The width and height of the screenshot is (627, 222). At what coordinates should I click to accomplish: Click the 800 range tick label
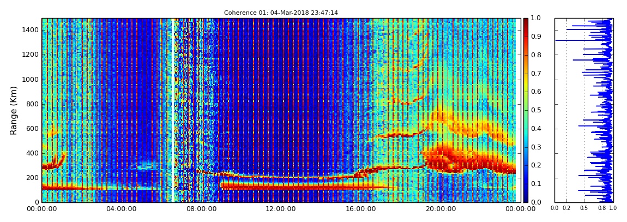32,104
